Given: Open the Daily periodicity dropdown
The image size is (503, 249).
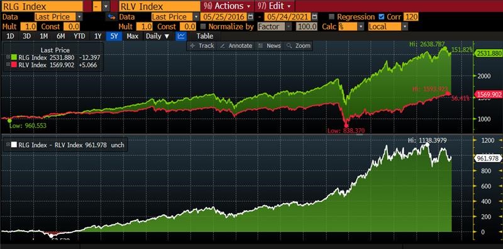Looking at the screenshot, I should pyautogui.click(x=158, y=36).
